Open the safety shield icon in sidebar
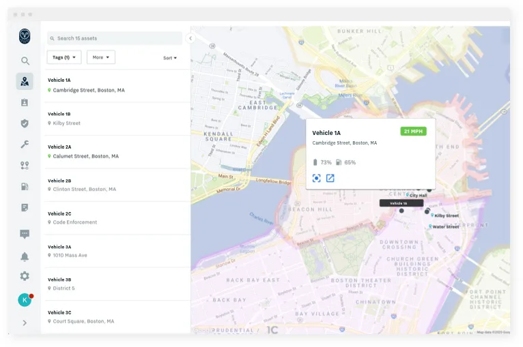523x347 pixels. (25, 123)
